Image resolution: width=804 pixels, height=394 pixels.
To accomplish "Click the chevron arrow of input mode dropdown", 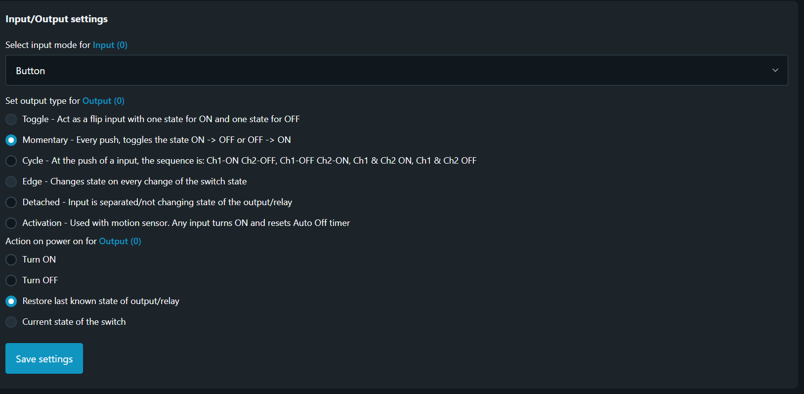I will 775,70.
